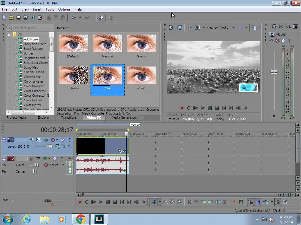Mute video track 1

(x=63, y=140)
